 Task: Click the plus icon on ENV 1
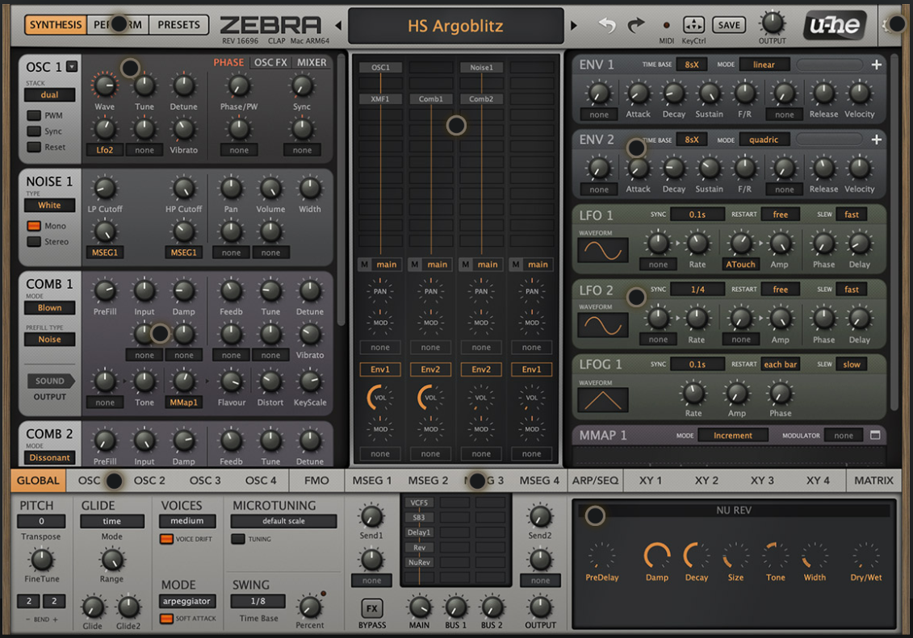pyautogui.click(x=876, y=65)
